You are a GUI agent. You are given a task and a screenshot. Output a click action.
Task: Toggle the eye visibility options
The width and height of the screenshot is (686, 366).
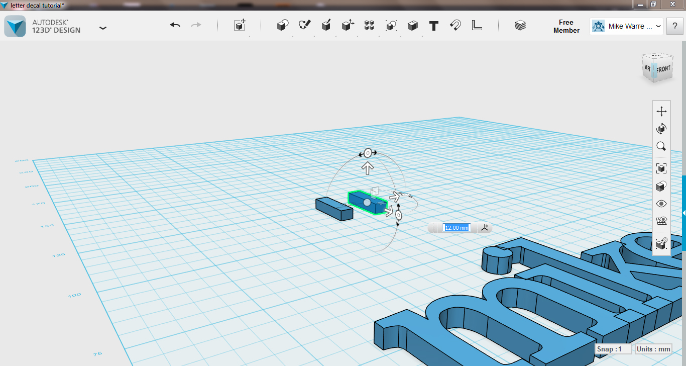tap(661, 204)
